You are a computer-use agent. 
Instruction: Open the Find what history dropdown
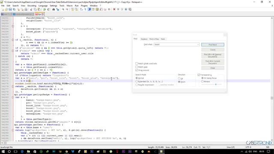[x=198, y=44]
